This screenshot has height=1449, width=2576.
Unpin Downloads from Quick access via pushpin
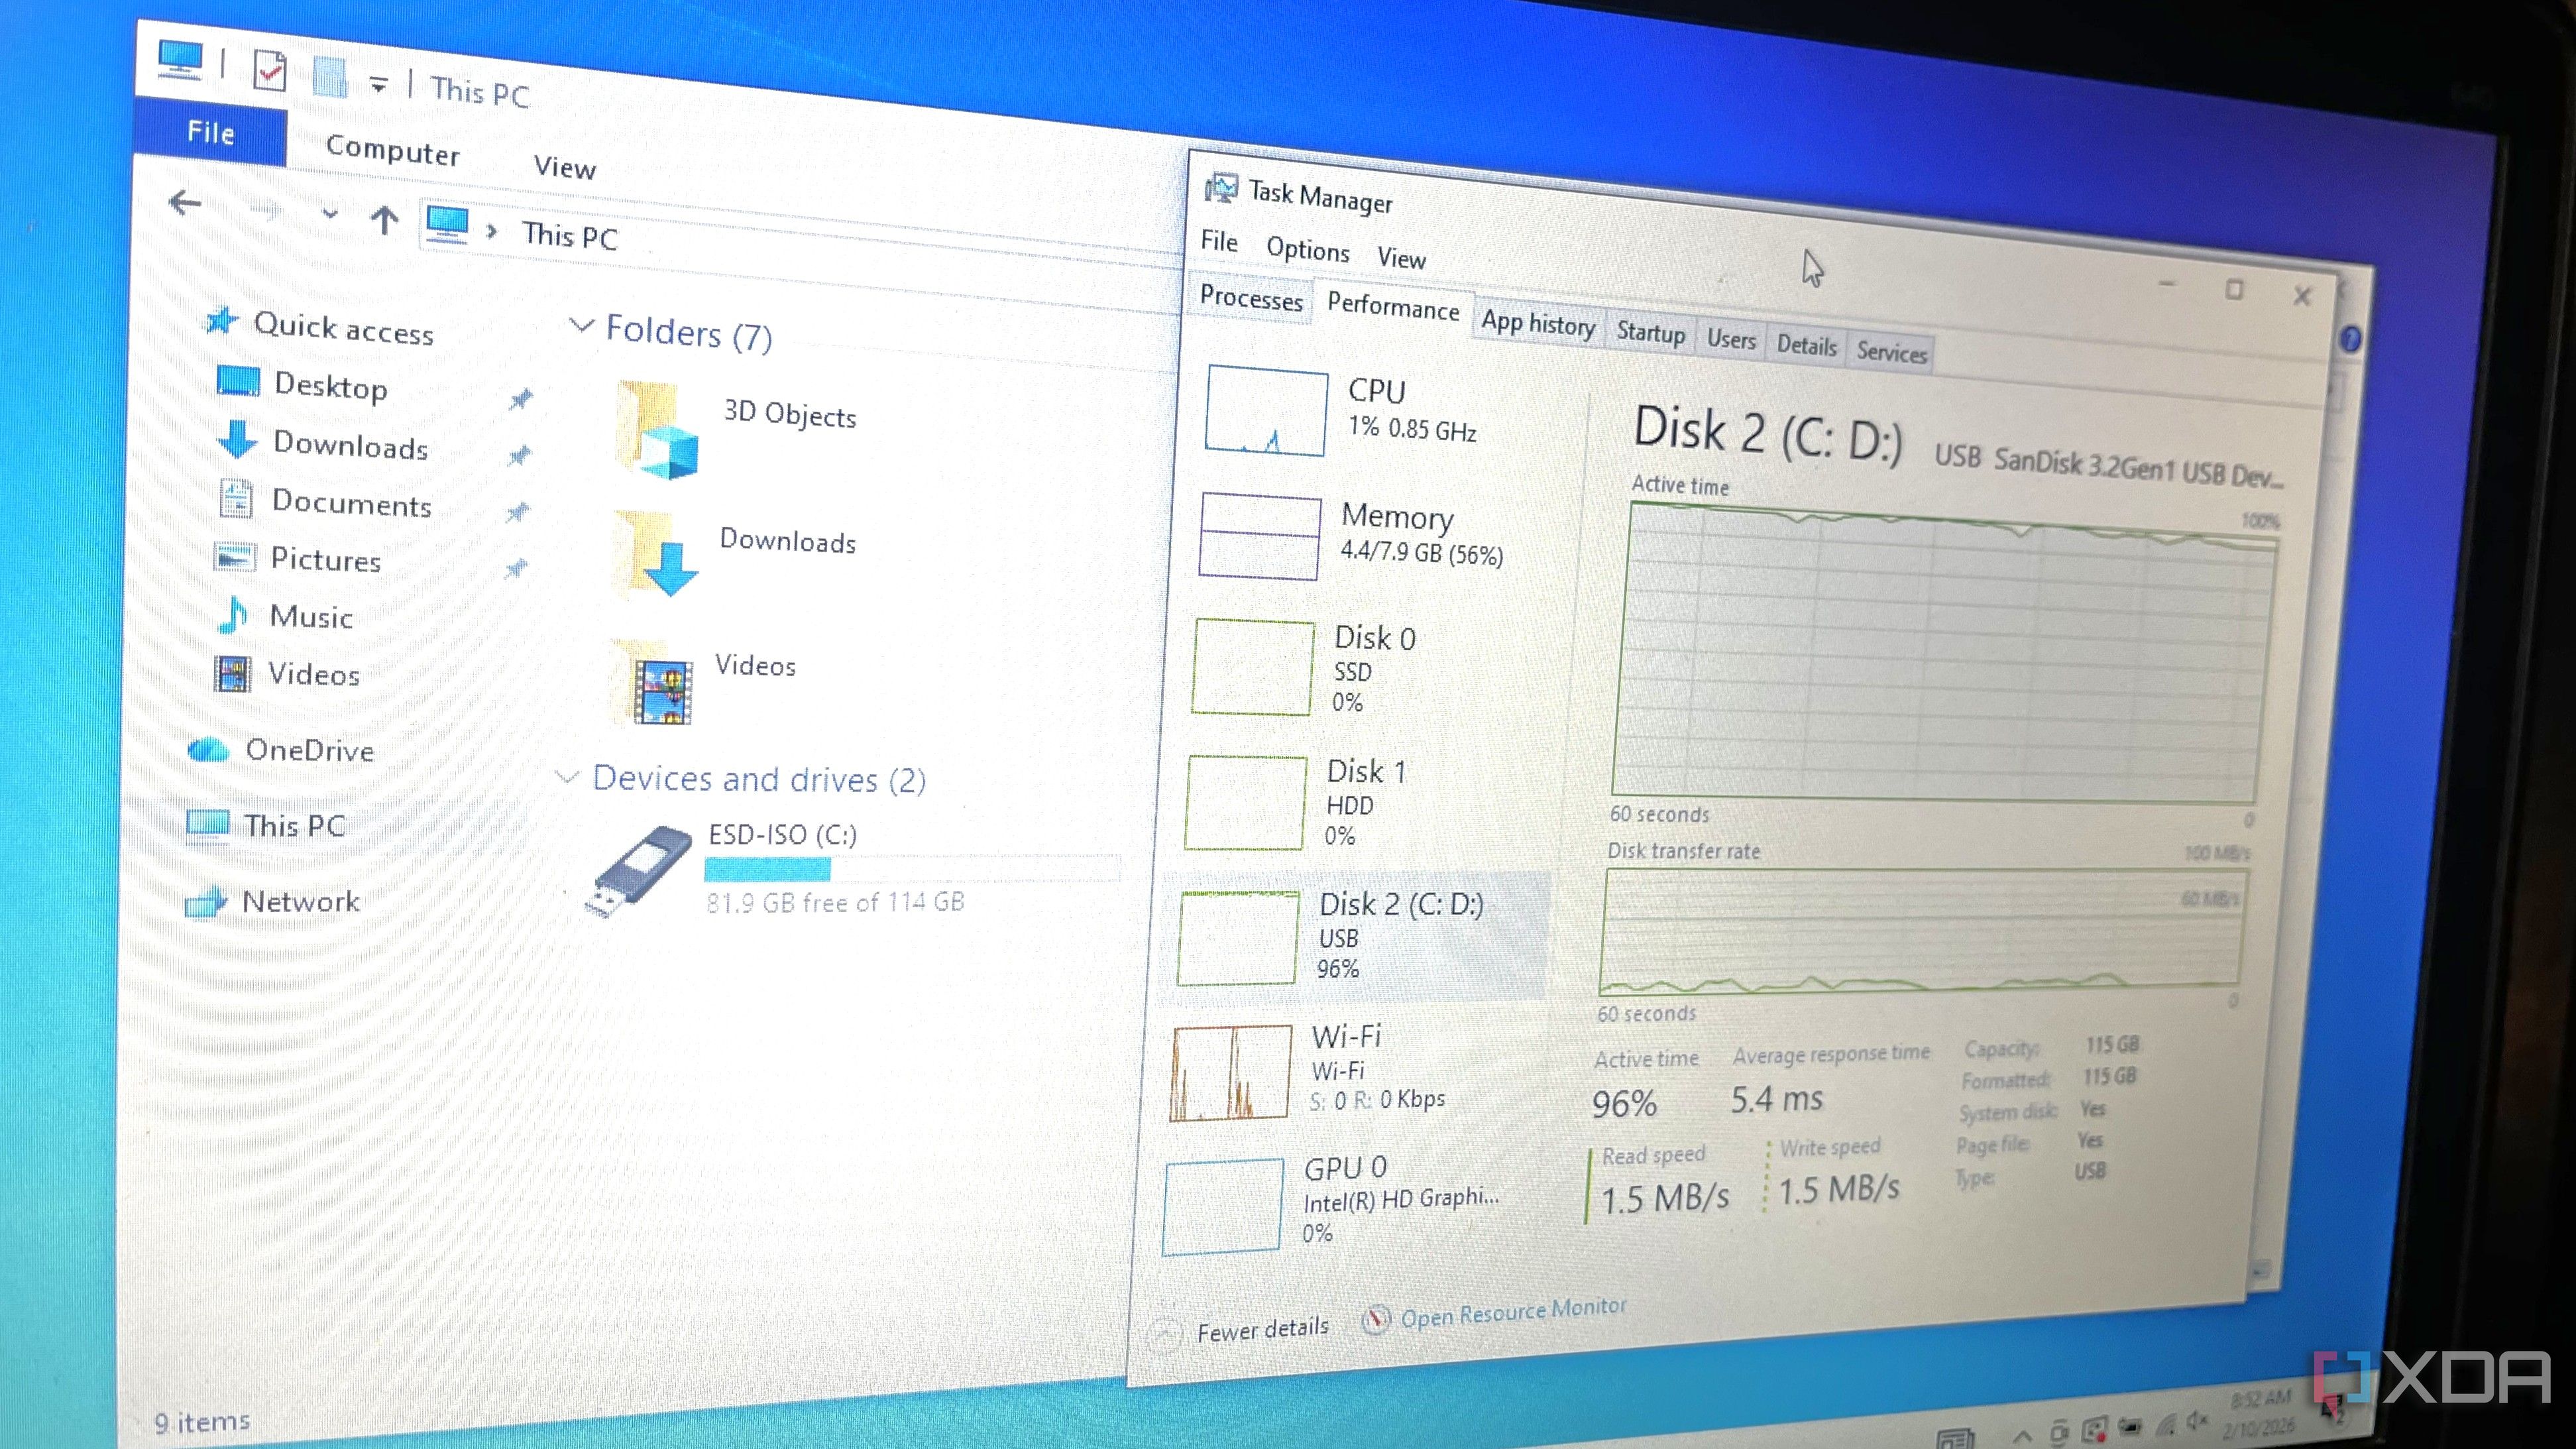point(519,455)
